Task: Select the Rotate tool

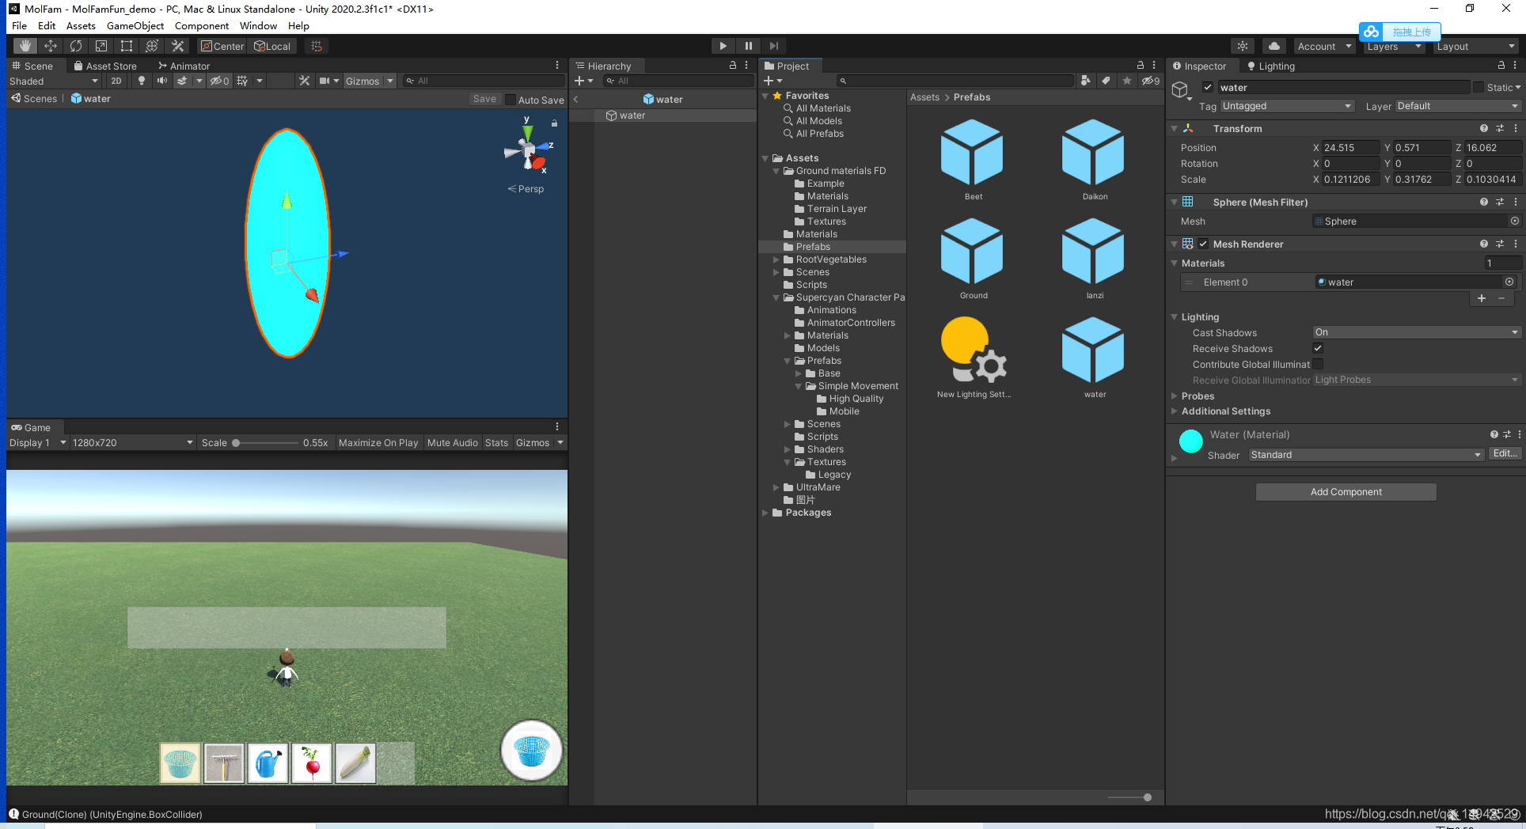Action: tap(76, 46)
